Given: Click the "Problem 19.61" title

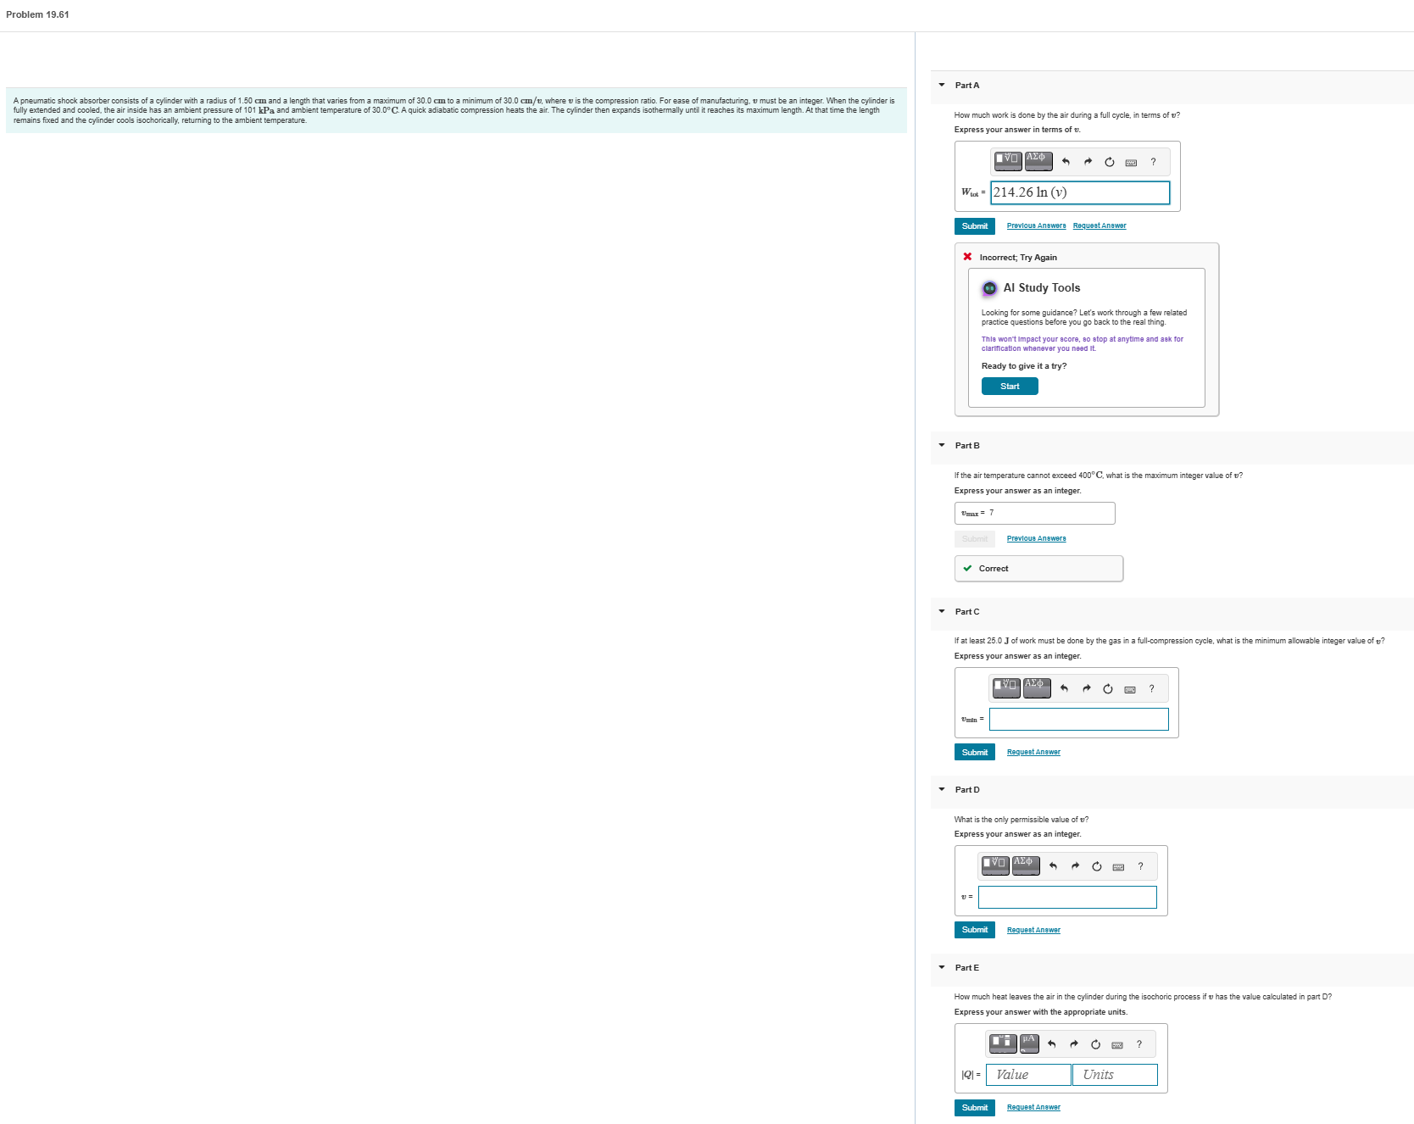Looking at the screenshot, I should pyautogui.click(x=37, y=14).
